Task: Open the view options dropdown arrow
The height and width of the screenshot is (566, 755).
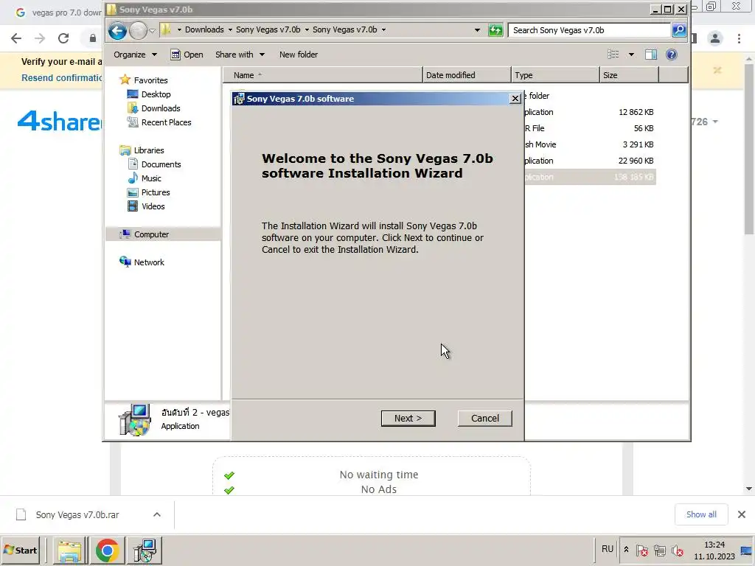Action: 631,55
